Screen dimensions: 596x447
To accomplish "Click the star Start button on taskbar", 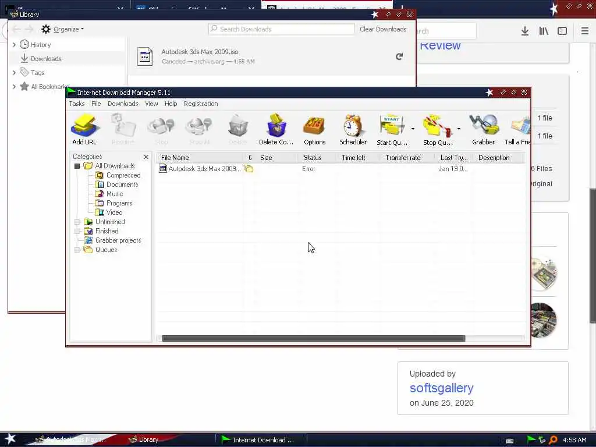I will (10, 439).
